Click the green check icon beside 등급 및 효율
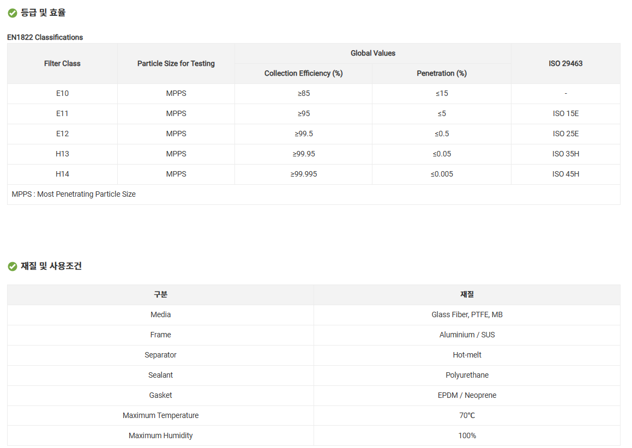 tap(13, 13)
